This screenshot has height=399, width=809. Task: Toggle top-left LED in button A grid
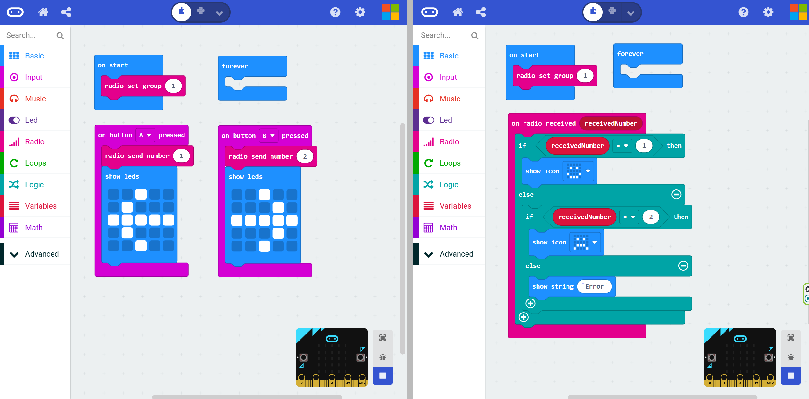pos(113,194)
